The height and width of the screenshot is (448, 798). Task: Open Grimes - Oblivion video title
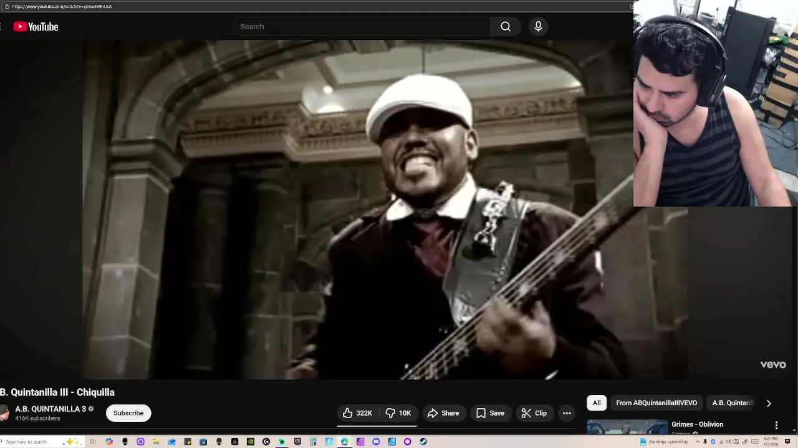[697, 424]
